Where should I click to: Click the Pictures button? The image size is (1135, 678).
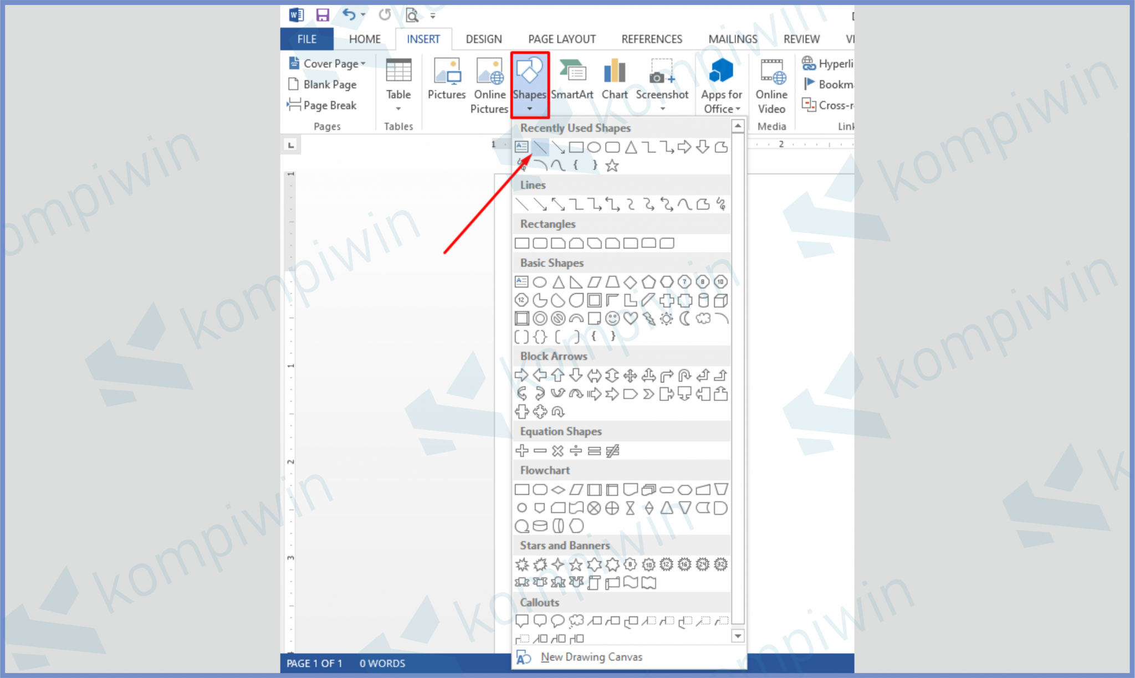tap(447, 81)
